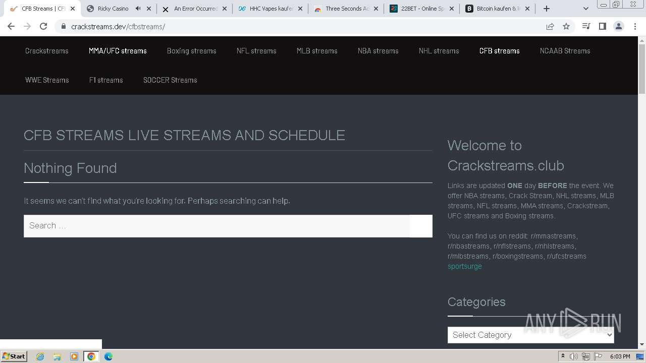Open a new browser tab
Viewport: 646px width, 363px height.
click(546, 9)
